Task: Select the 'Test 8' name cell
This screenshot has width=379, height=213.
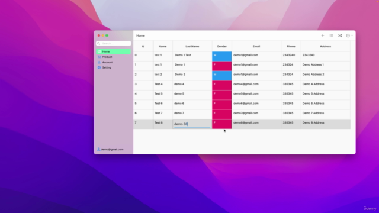Action: click(x=163, y=124)
